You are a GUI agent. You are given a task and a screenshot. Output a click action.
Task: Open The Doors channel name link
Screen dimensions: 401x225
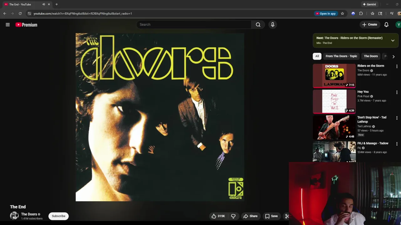[29, 214]
